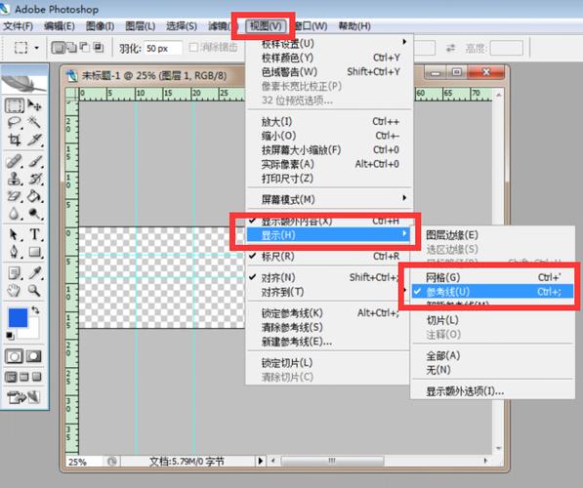Open the File (文件) menu
Image resolution: width=583 pixels, height=488 pixels.
click(x=19, y=26)
